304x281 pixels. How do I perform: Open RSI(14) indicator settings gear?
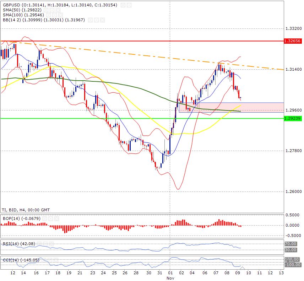[x=45, y=244]
